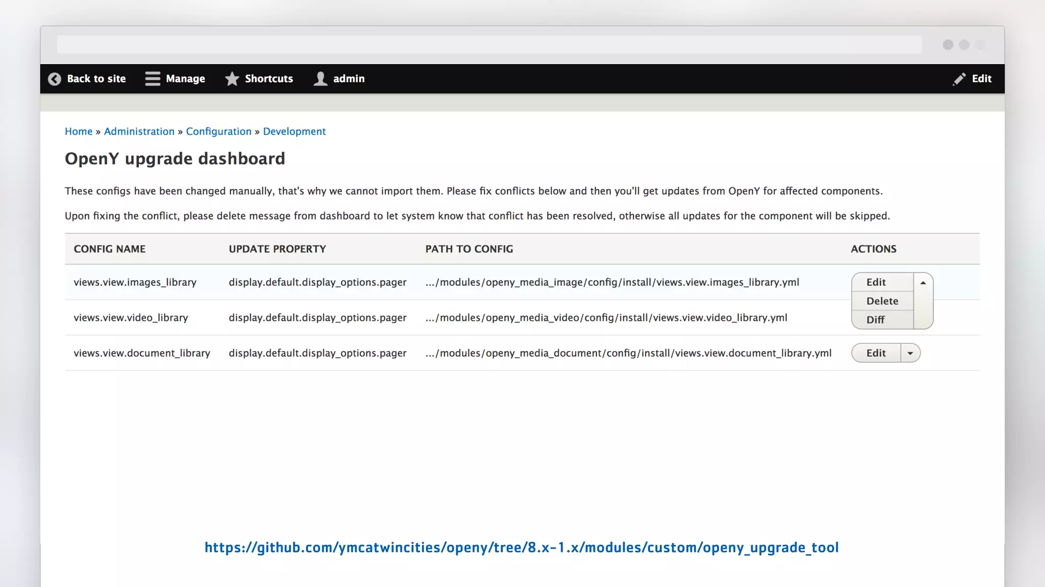Open Administration breadcrumb link
The width and height of the screenshot is (1045, 587).
click(x=139, y=131)
